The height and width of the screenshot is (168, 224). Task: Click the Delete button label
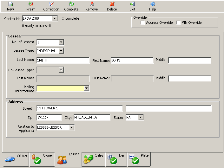coord(112,9)
